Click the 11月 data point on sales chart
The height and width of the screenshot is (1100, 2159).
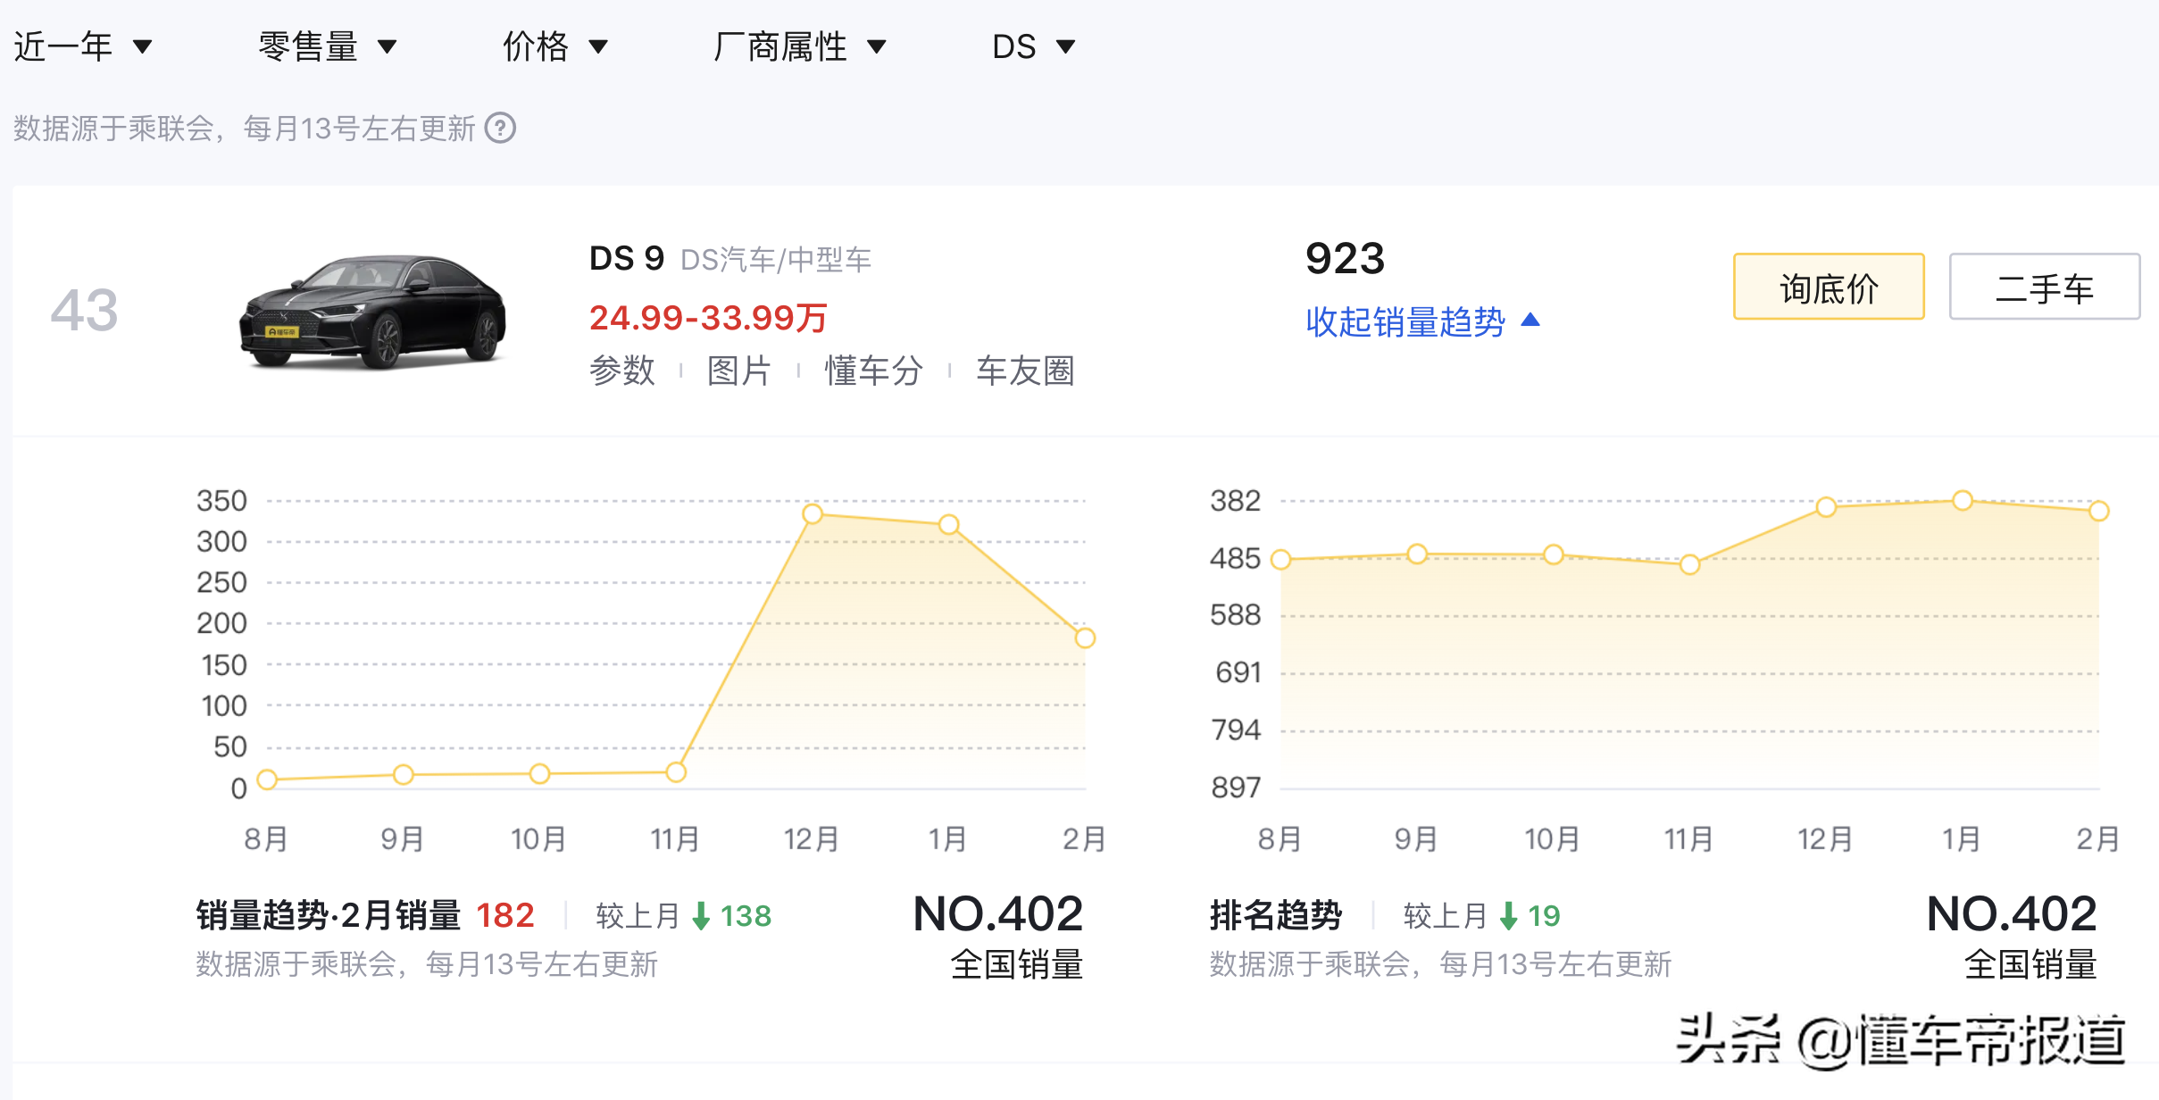pos(676,772)
